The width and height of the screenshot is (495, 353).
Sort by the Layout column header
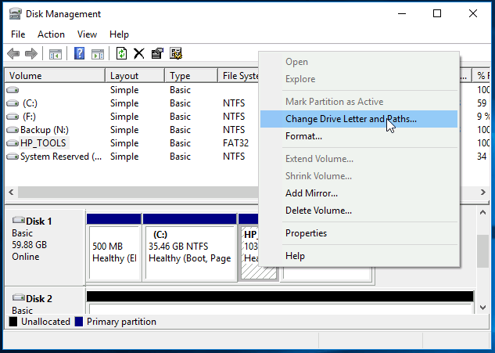[x=135, y=76]
